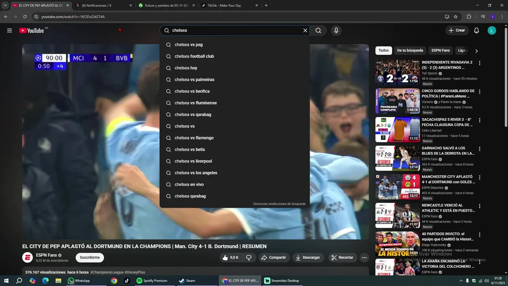Image resolution: width=508 pixels, height=286 pixels.
Task: Choose suggestion chelsea vs liverpool
Action: click(235, 161)
